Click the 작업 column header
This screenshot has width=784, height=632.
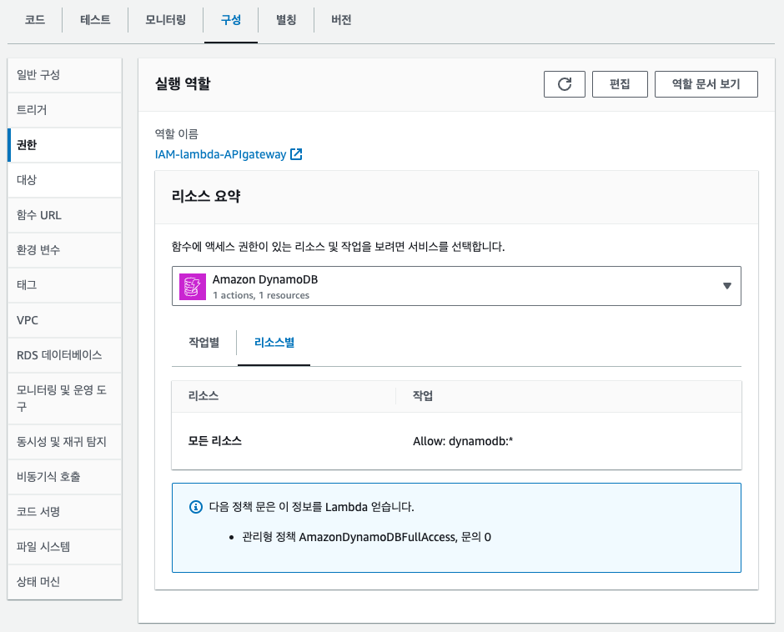pos(423,396)
